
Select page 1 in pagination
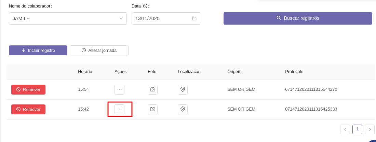point(357,129)
